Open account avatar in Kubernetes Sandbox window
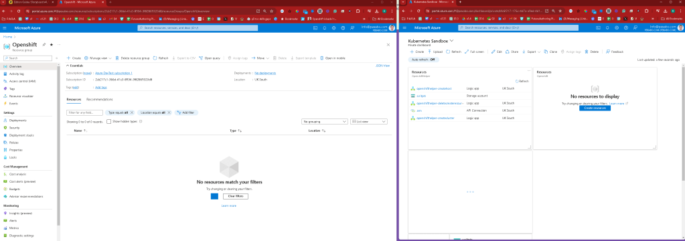 pyautogui.click(x=680, y=27)
